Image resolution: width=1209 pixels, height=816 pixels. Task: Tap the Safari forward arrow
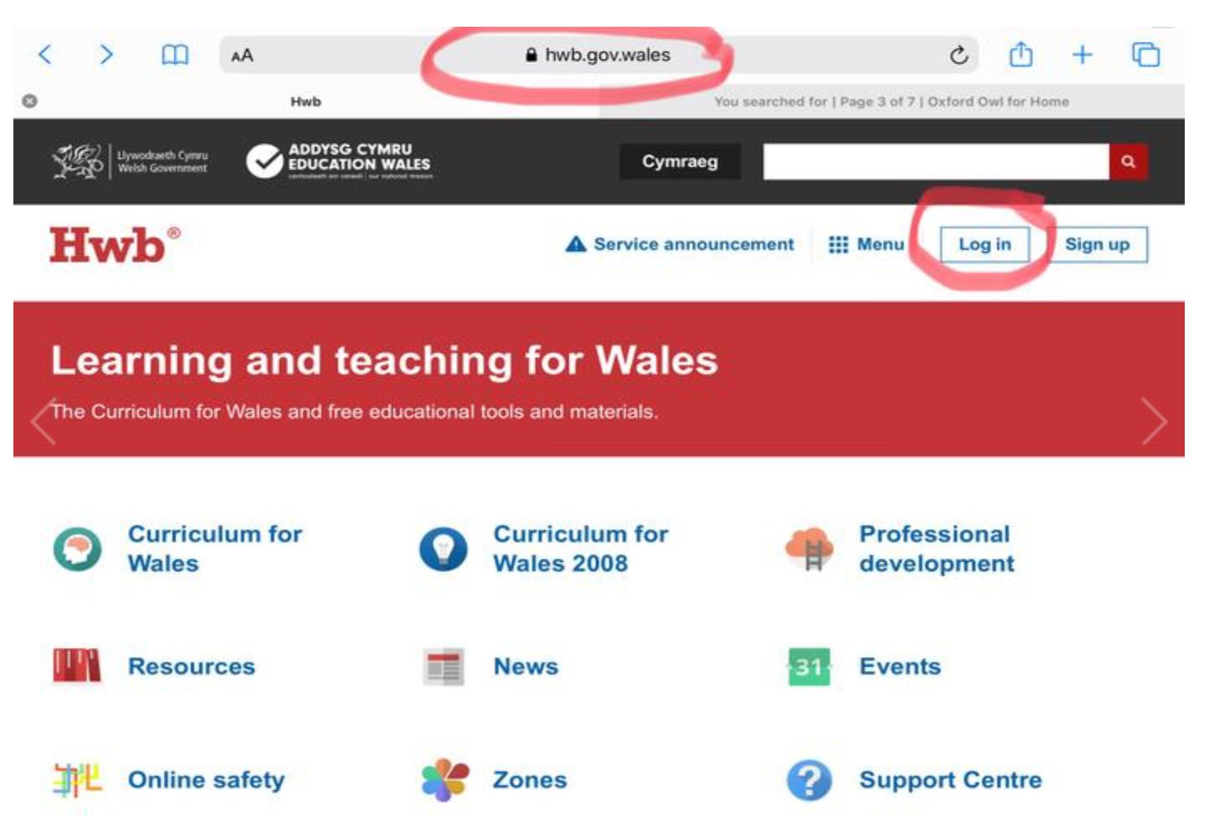click(106, 55)
